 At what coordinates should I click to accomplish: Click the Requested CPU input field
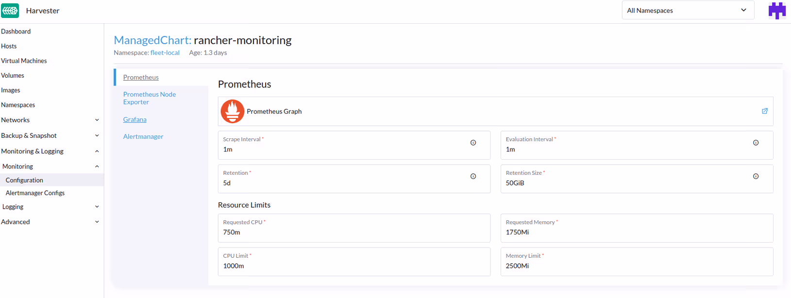click(x=353, y=232)
